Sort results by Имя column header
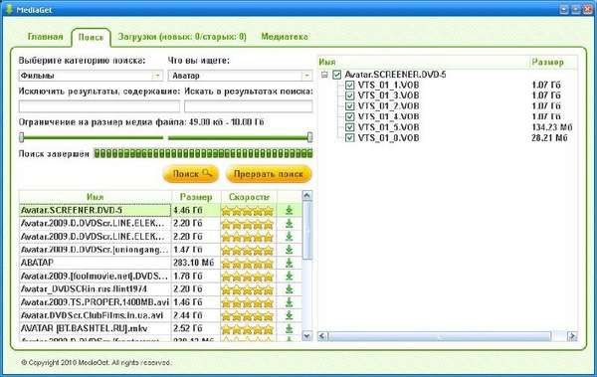 [x=96, y=197]
